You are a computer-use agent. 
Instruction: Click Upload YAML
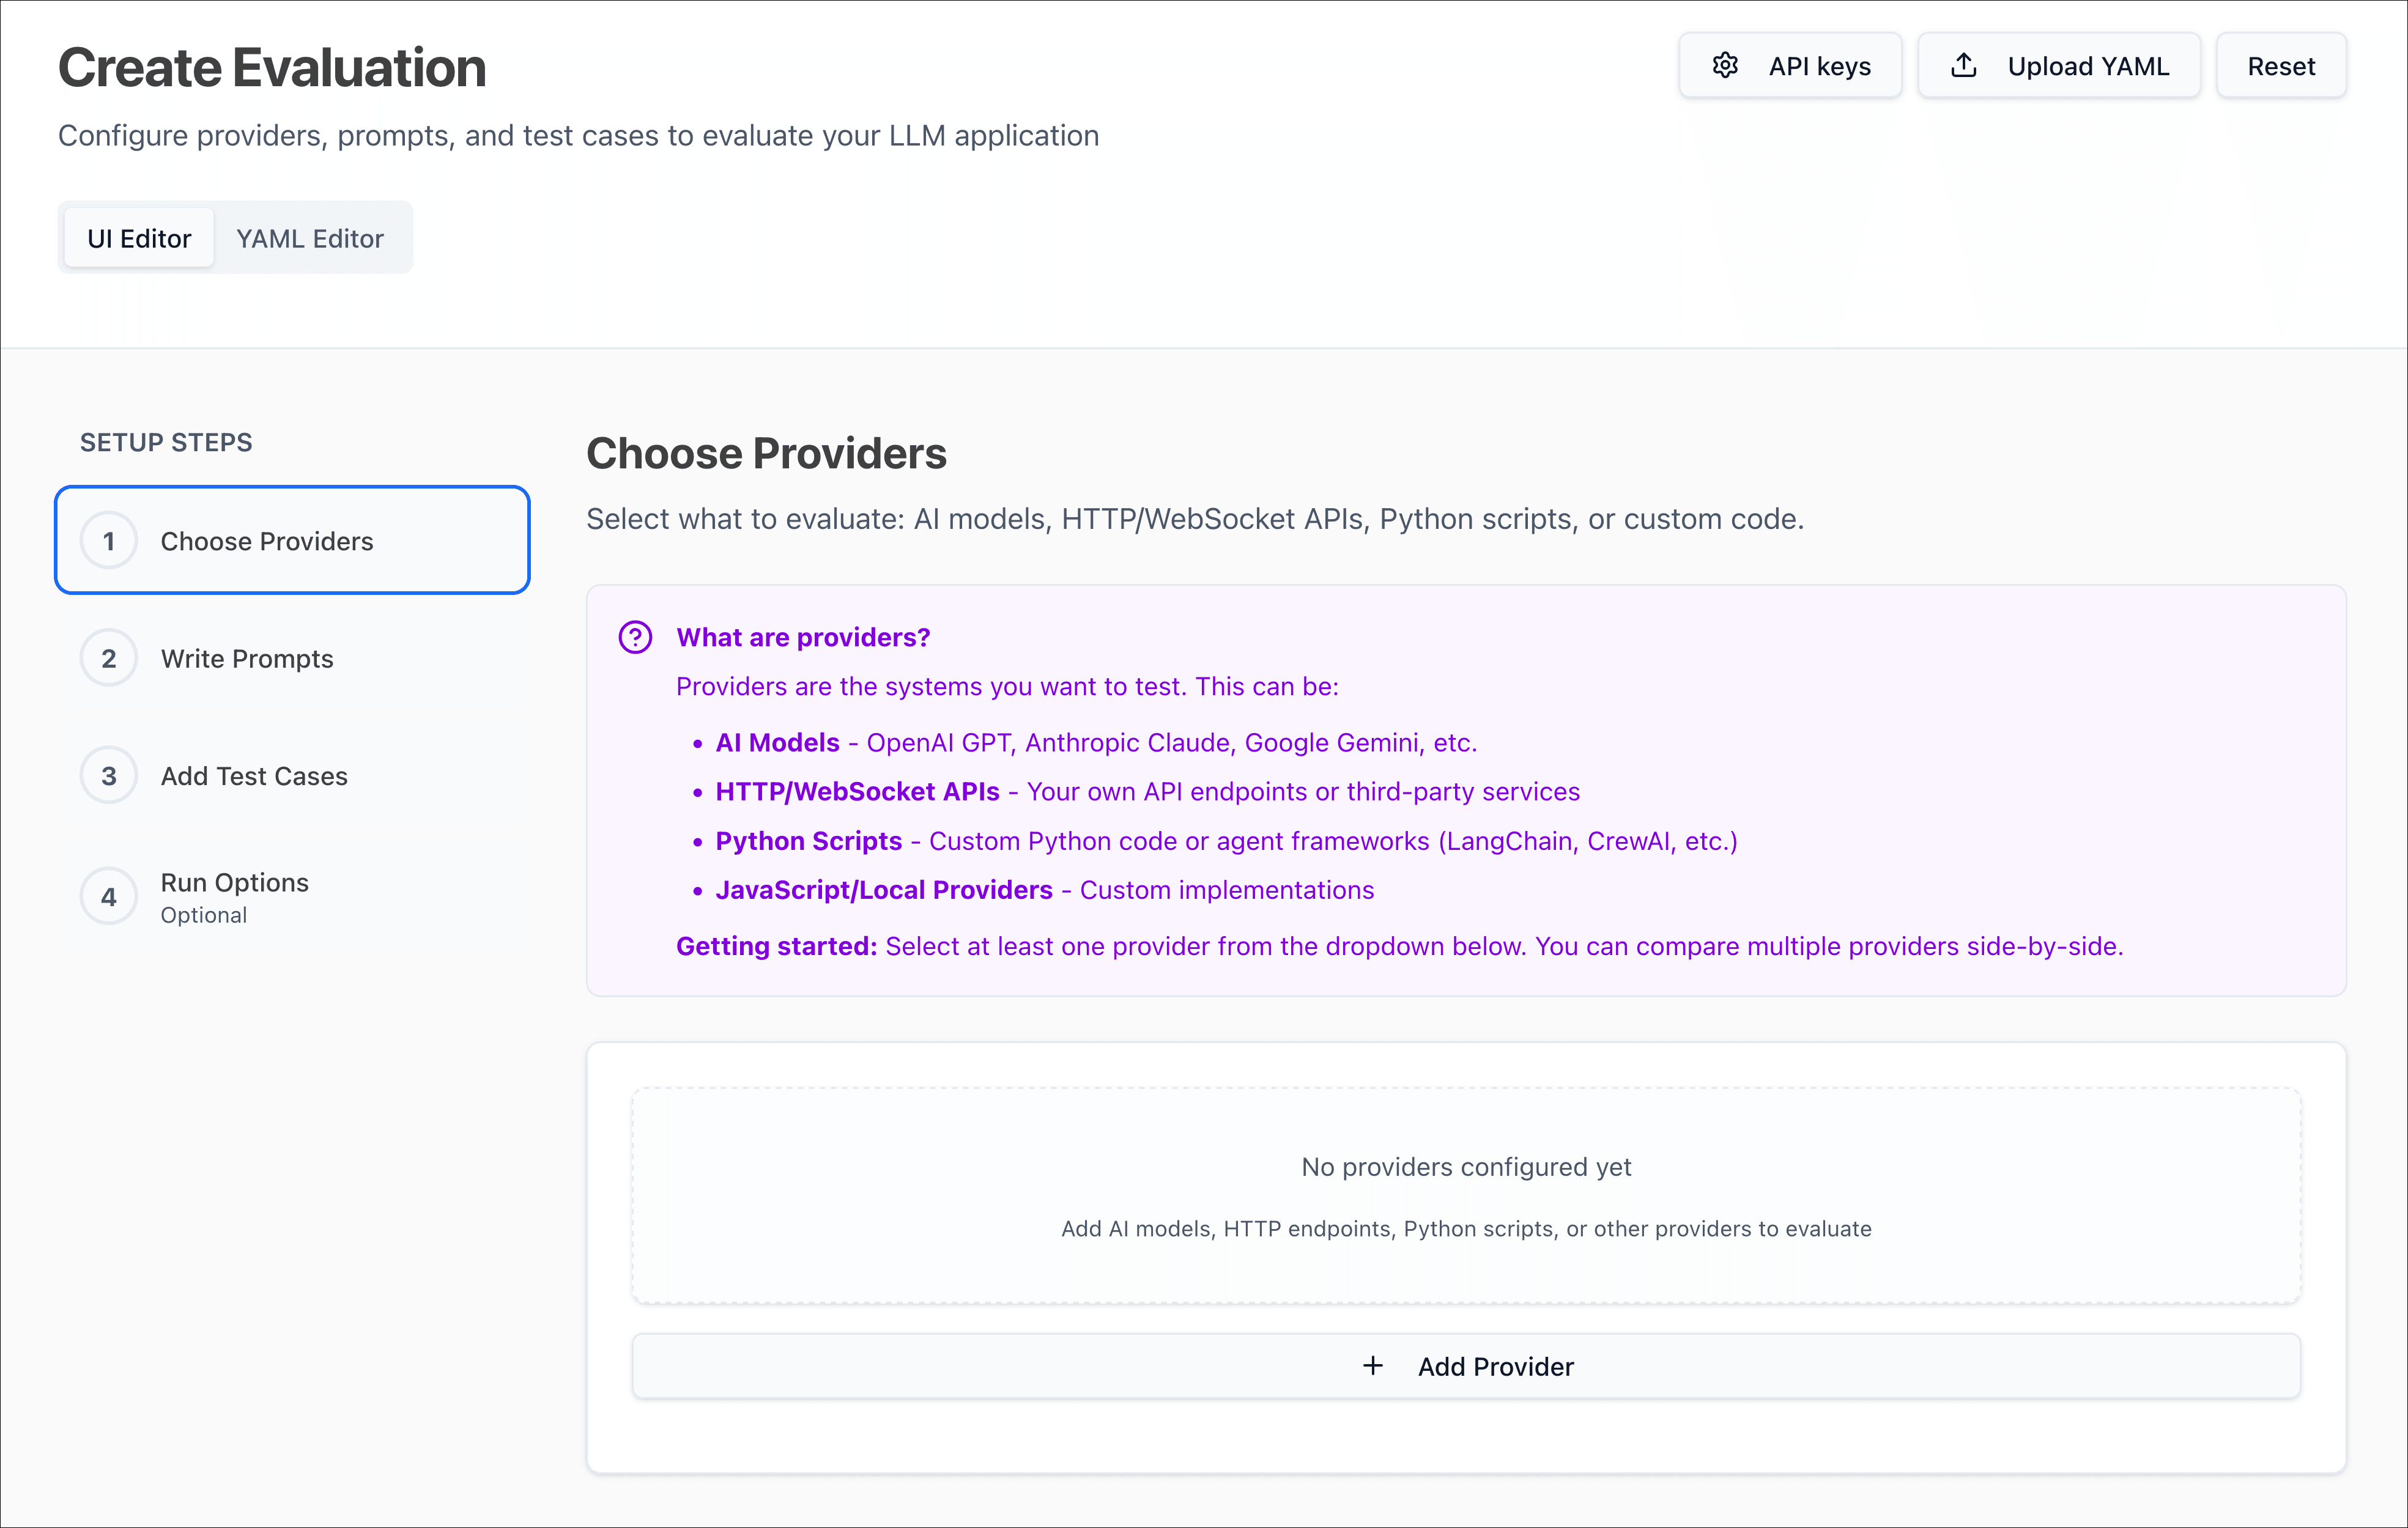pos(2058,64)
